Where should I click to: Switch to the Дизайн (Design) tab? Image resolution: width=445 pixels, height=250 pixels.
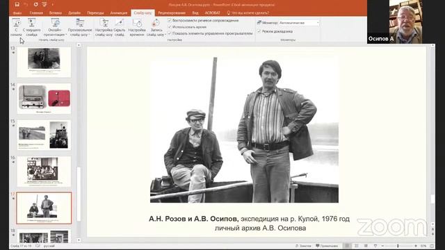[x=74, y=12]
